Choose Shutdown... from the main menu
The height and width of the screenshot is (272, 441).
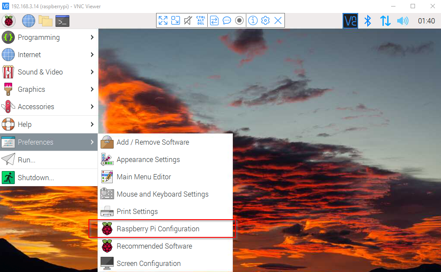(49, 178)
